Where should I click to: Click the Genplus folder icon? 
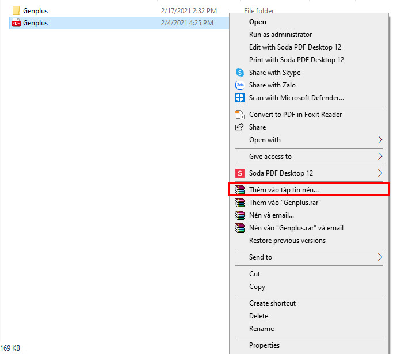(16, 10)
